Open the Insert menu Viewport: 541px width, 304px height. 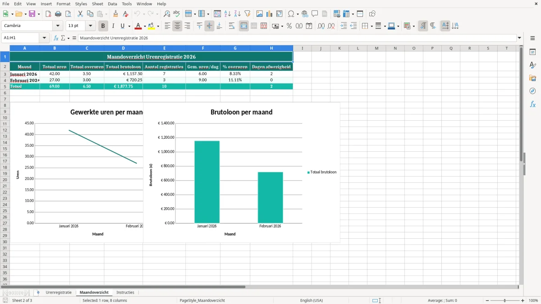pyautogui.click(x=46, y=4)
